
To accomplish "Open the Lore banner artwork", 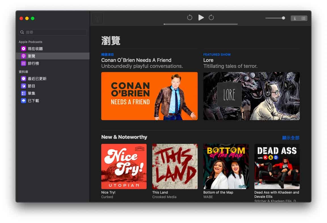I will (x=252, y=96).
